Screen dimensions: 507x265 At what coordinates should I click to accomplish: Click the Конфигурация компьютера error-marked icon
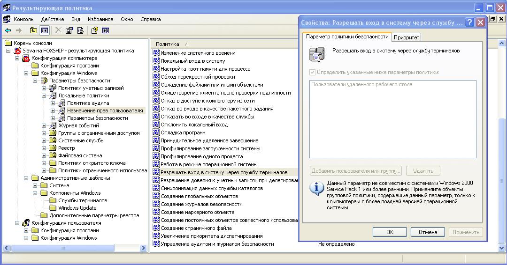point(26,58)
